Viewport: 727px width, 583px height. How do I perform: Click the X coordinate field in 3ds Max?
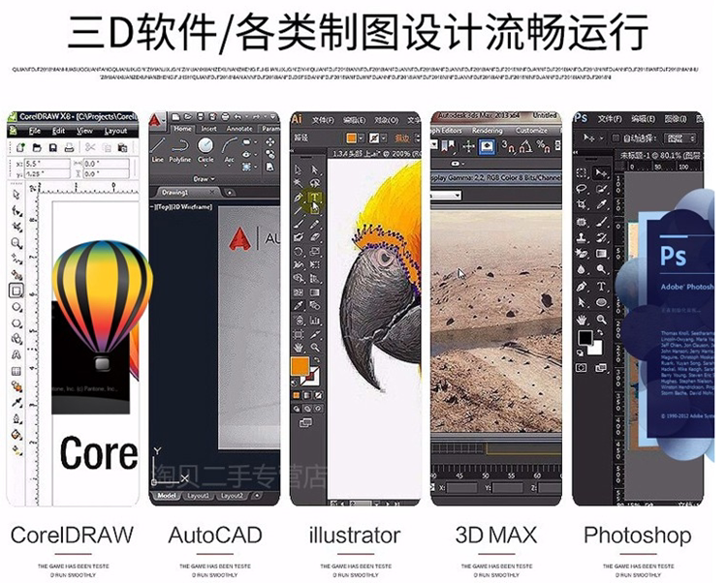point(460,487)
